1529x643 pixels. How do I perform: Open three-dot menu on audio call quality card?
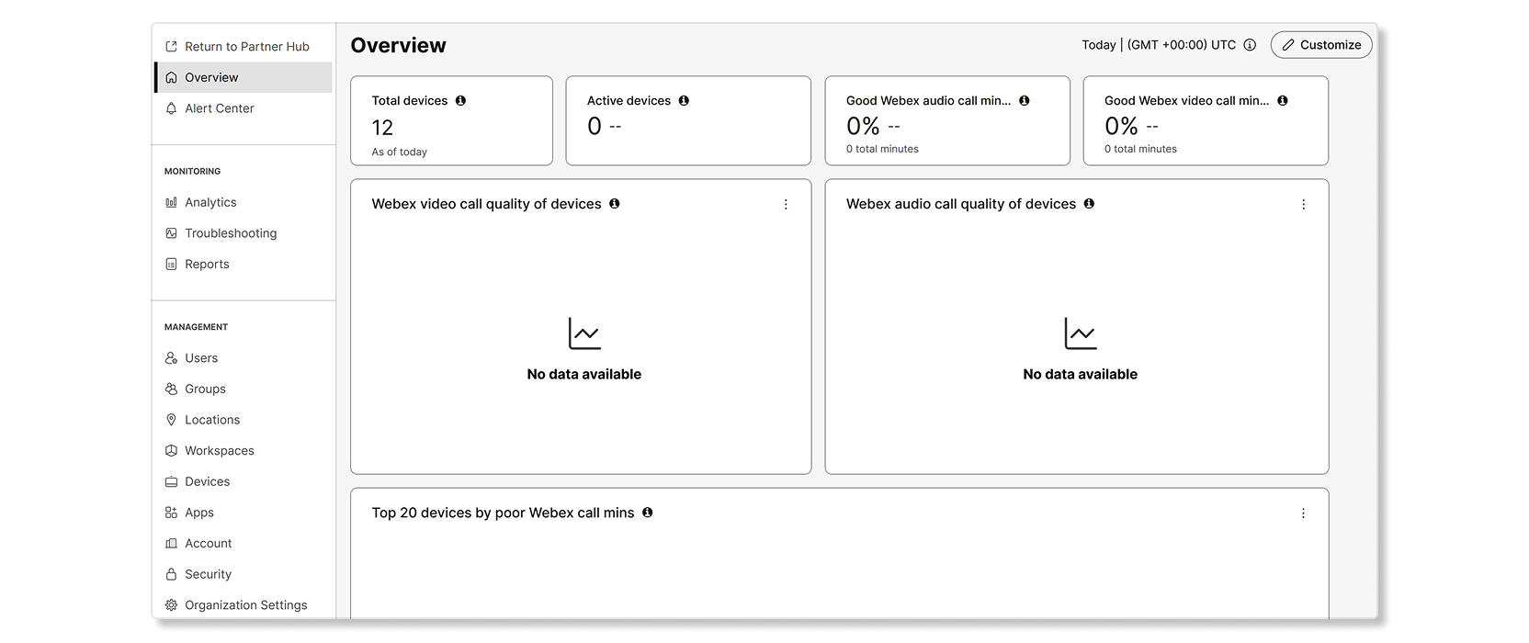click(1303, 205)
